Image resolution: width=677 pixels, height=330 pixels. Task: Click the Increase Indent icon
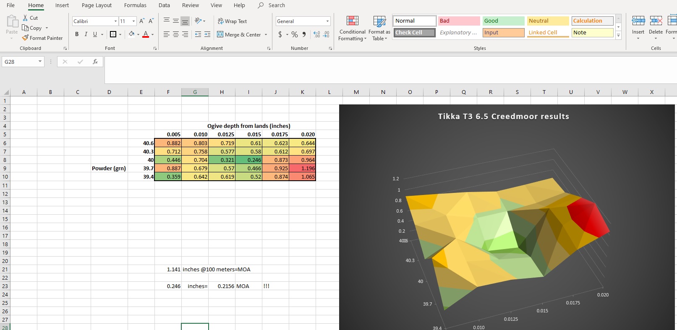207,34
